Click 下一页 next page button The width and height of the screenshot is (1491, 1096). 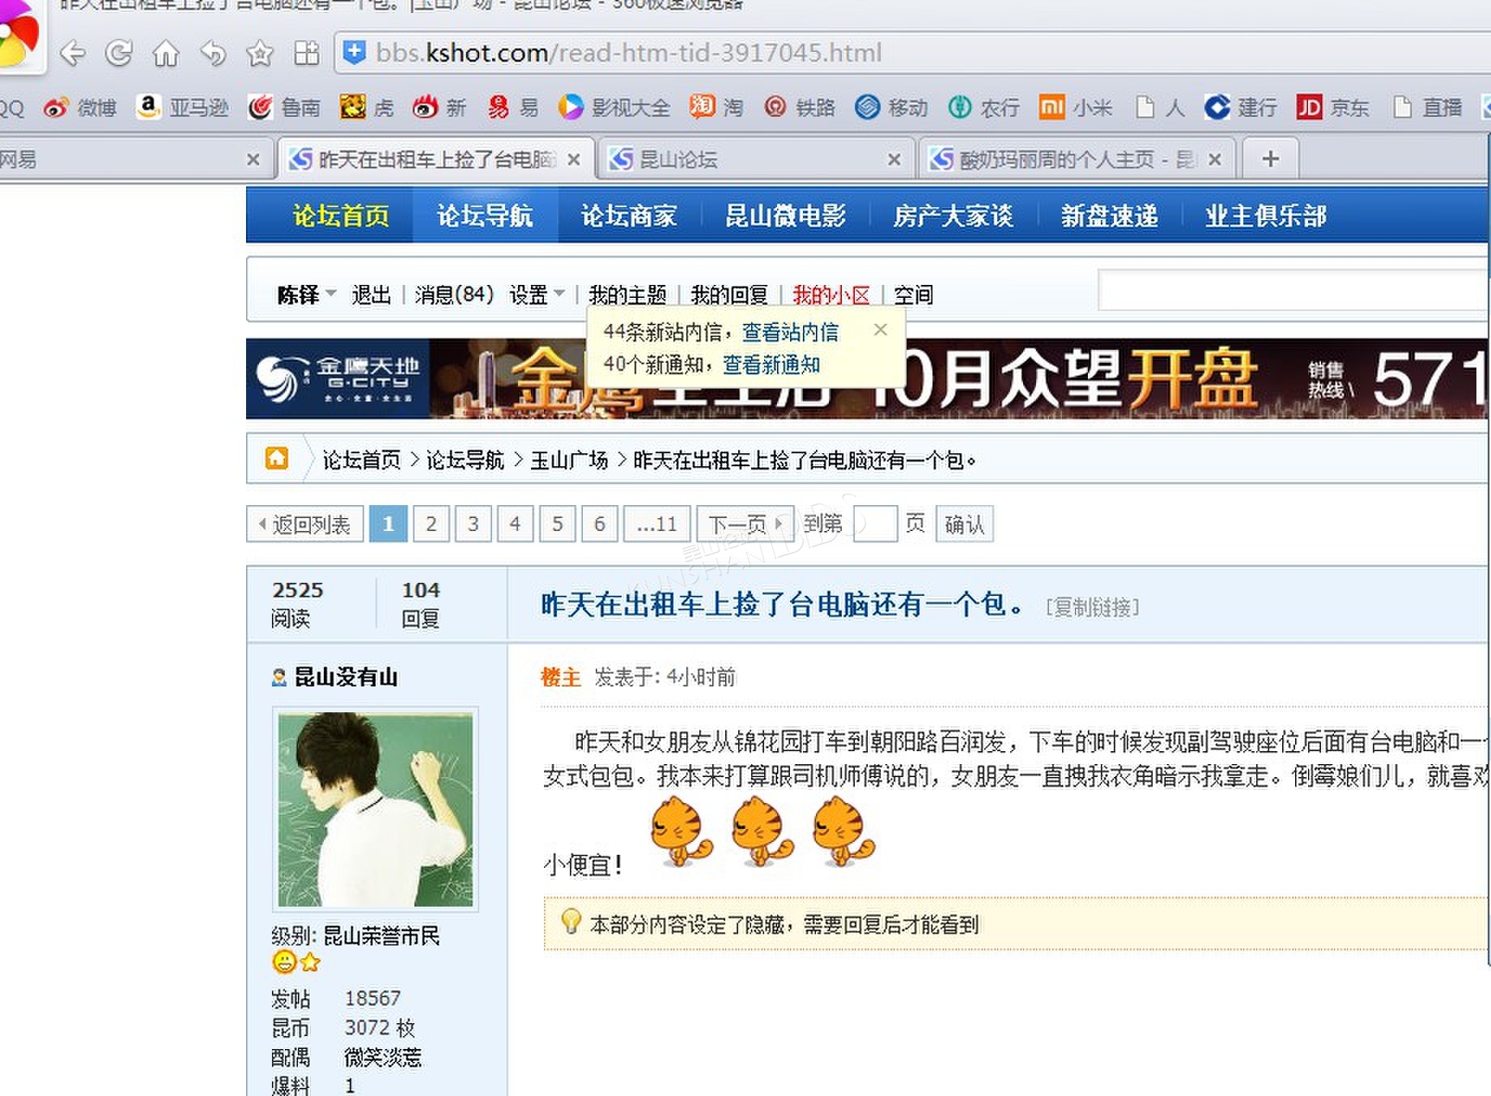pos(745,525)
